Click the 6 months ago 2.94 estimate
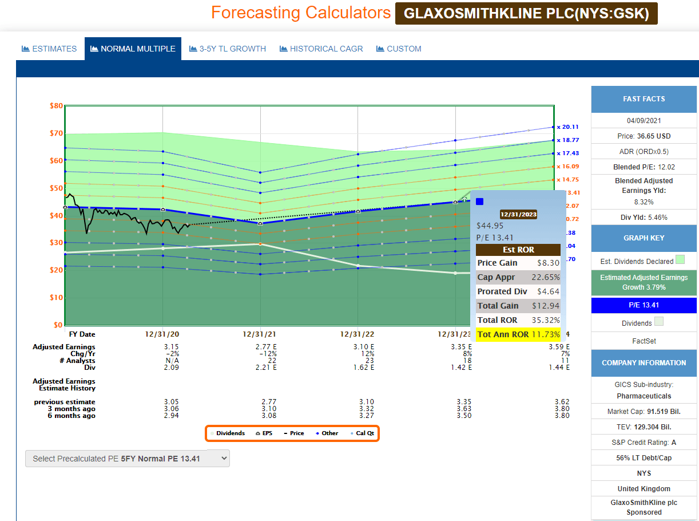The width and height of the screenshot is (699, 521). [x=171, y=416]
